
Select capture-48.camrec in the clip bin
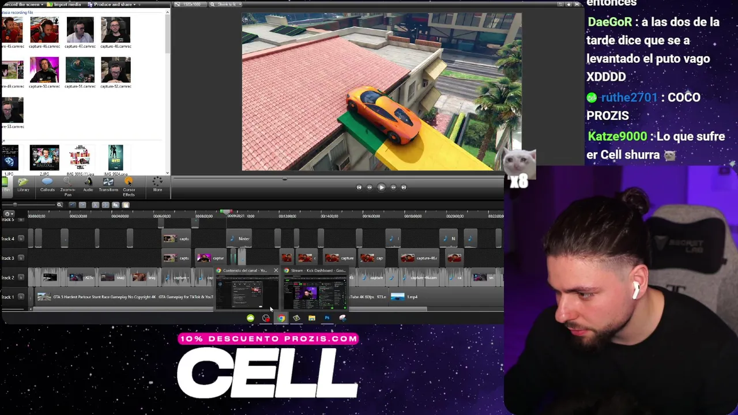click(115, 33)
